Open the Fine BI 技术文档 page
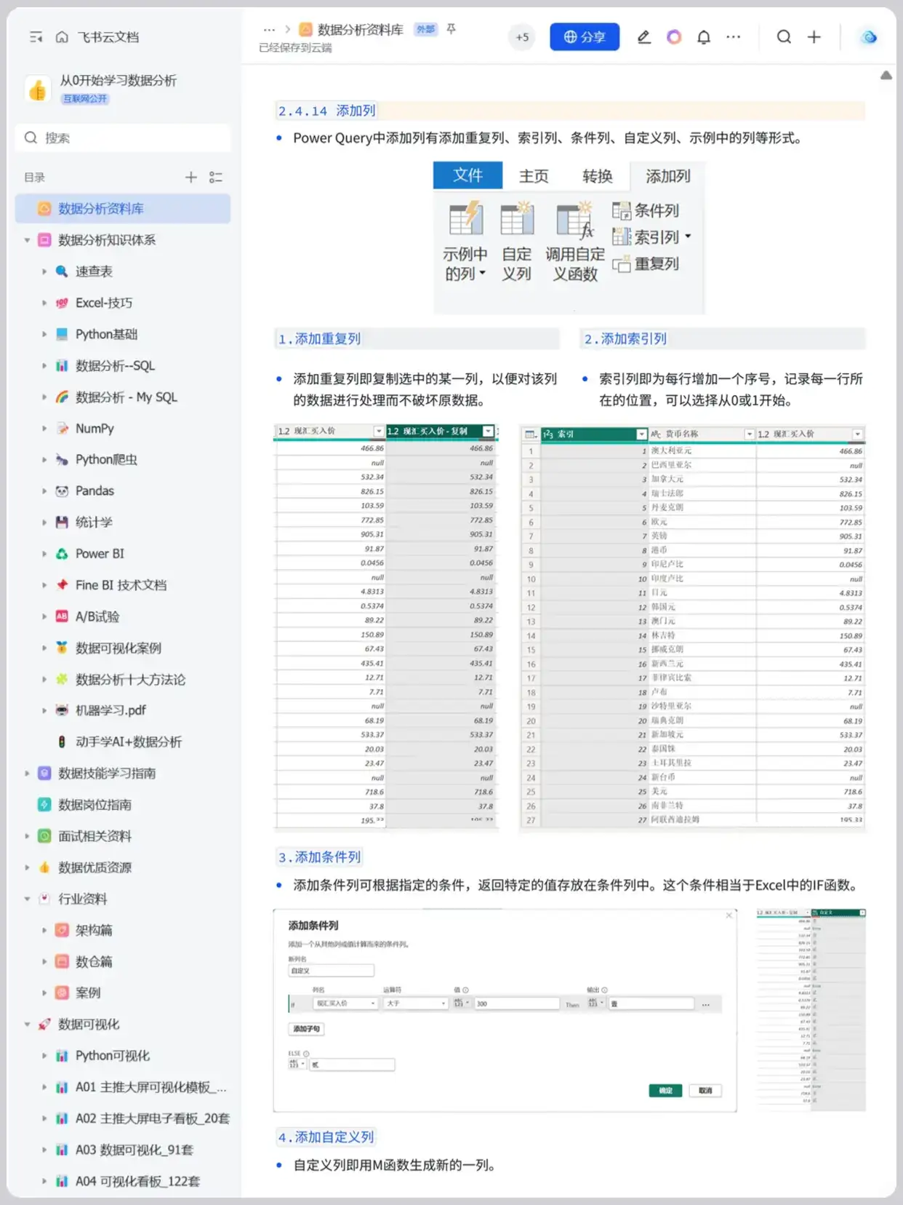Screen dimensions: 903x1205 point(121,585)
